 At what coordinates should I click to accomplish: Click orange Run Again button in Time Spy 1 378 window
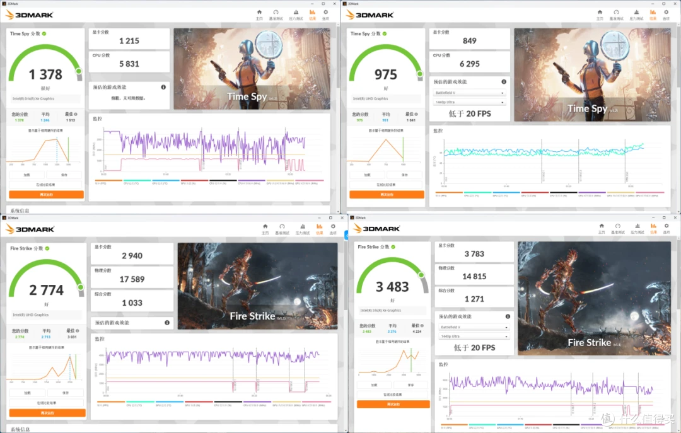click(x=47, y=195)
